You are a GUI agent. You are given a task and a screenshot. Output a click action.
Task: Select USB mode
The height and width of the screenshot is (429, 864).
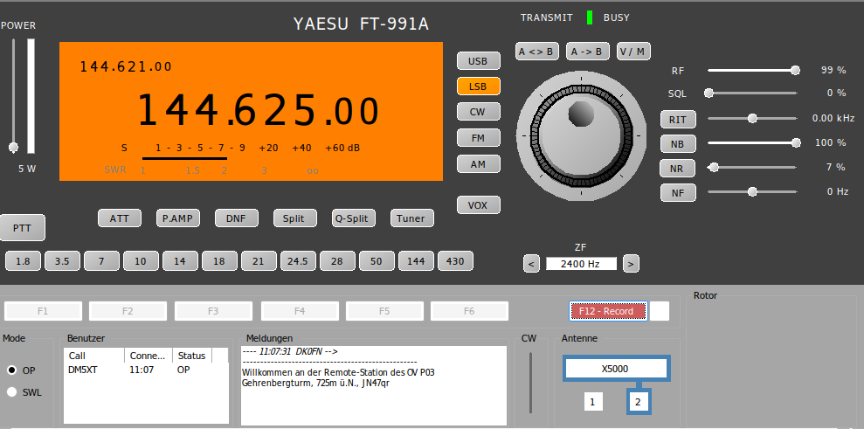pyautogui.click(x=478, y=61)
